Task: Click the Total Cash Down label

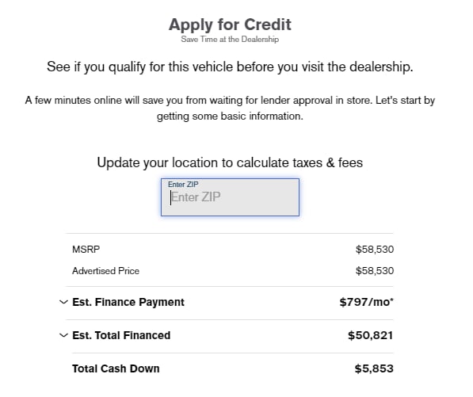Action: (x=116, y=368)
